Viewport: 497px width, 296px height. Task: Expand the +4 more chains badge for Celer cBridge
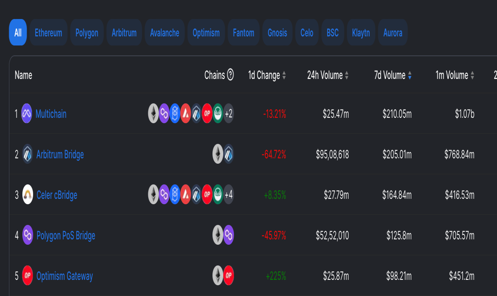pos(229,195)
